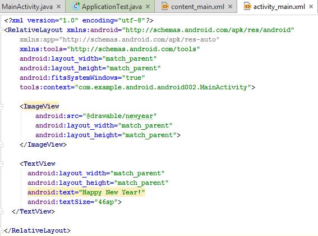Close the ApplicationTest.java tab
The height and width of the screenshot is (236, 318).
click(x=148, y=7)
